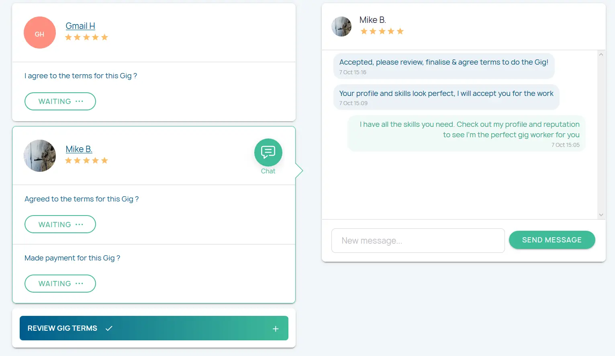Click Waiting button under Made payment

pyautogui.click(x=60, y=283)
